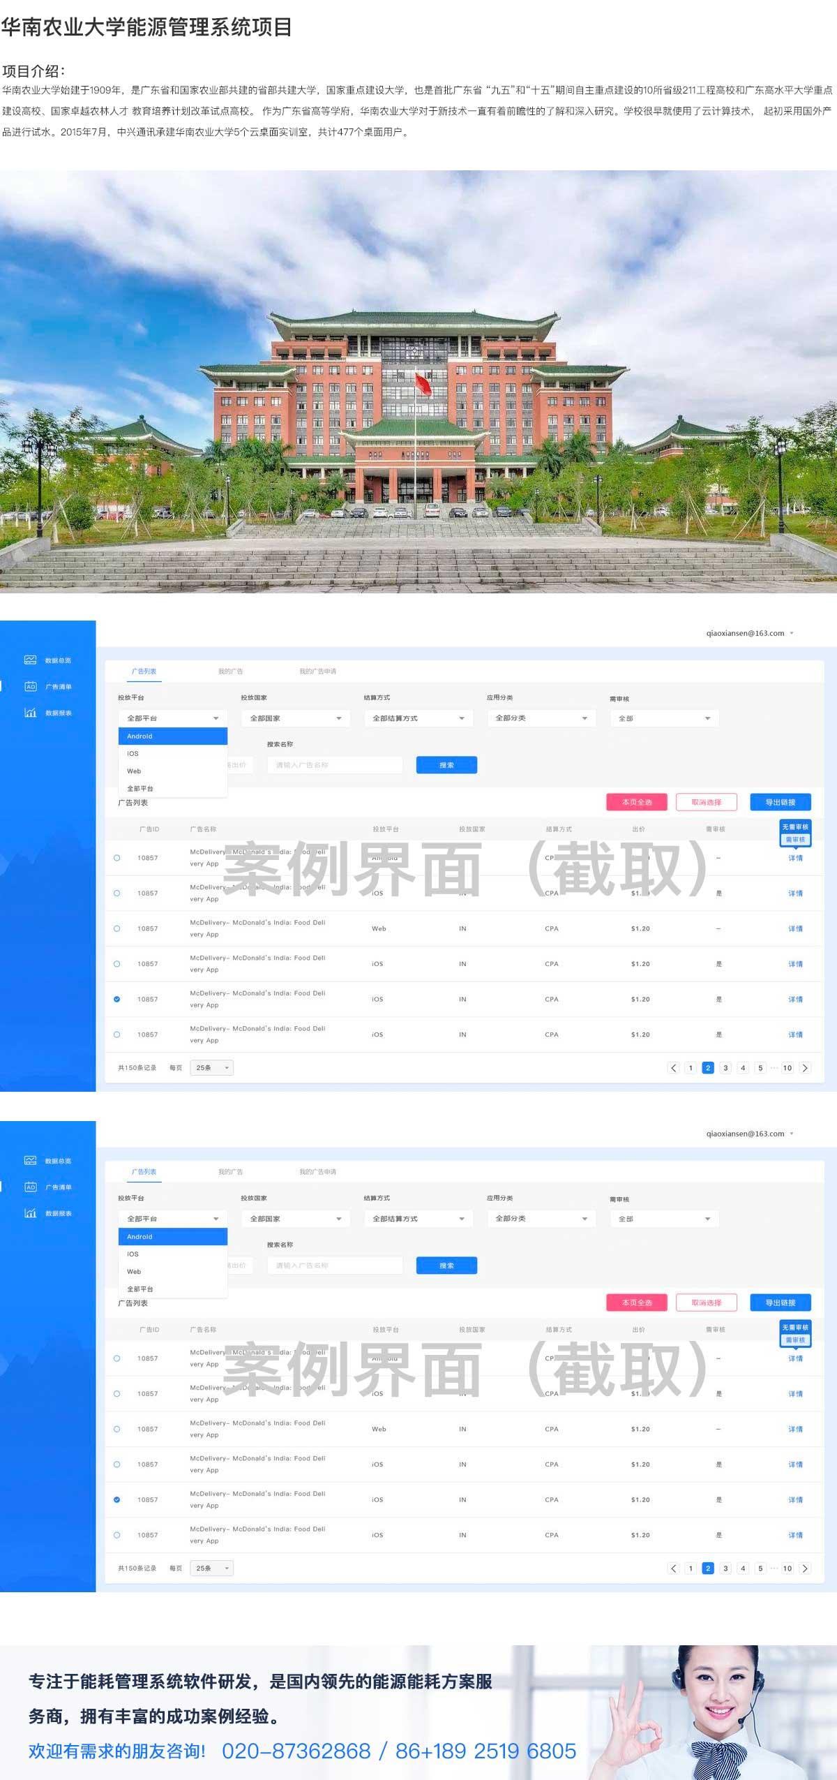Screen dimensions: 837x1780
Task: Switch to 我的广告 tab in first screenshot
Action: point(230,672)
